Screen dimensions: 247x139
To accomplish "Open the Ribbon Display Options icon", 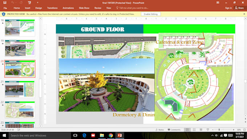I will [218, 3].
